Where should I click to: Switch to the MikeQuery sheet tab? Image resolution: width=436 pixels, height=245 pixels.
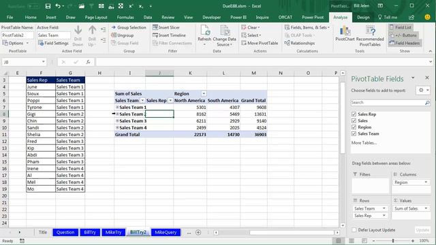click(166, 232)
